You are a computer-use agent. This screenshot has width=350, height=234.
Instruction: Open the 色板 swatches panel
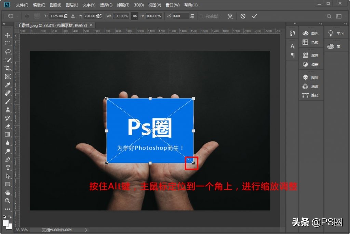point(311,42)
